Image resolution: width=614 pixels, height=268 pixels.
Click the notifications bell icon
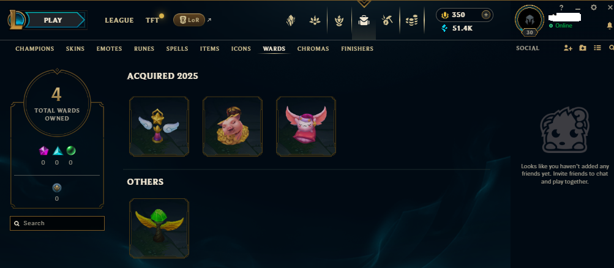(x=610, y=26)
